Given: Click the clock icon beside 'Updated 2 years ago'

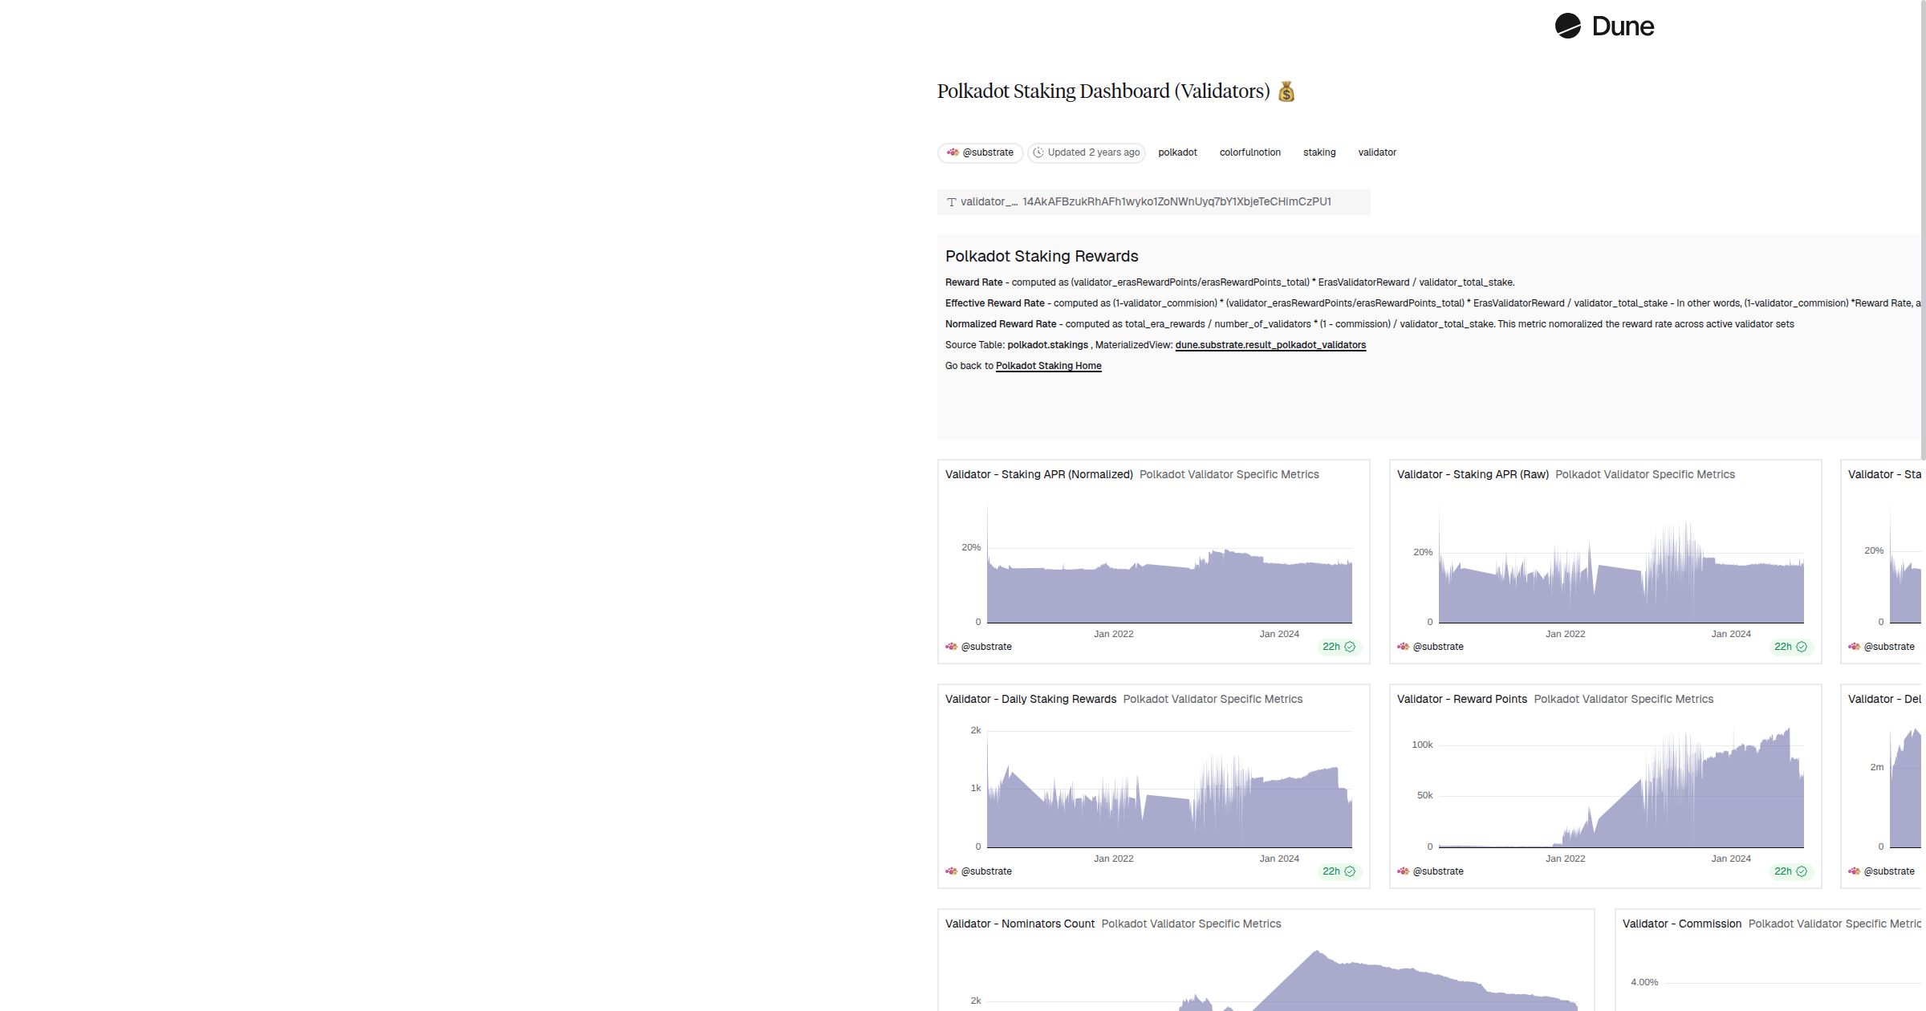Looking at the screenshot, I should (1039, 152).
